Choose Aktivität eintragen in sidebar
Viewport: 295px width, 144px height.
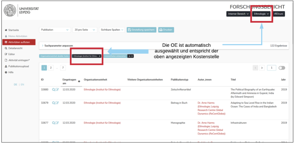point(17,60)
